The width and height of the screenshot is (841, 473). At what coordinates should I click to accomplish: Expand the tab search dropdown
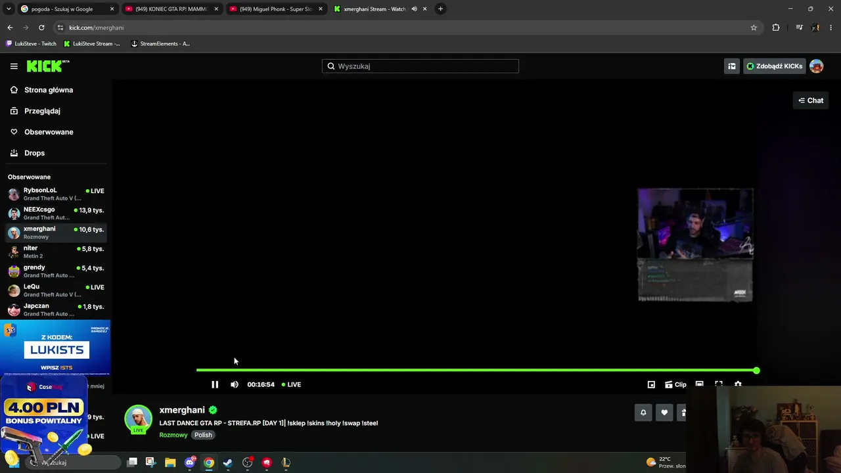[x=9, y=9]
